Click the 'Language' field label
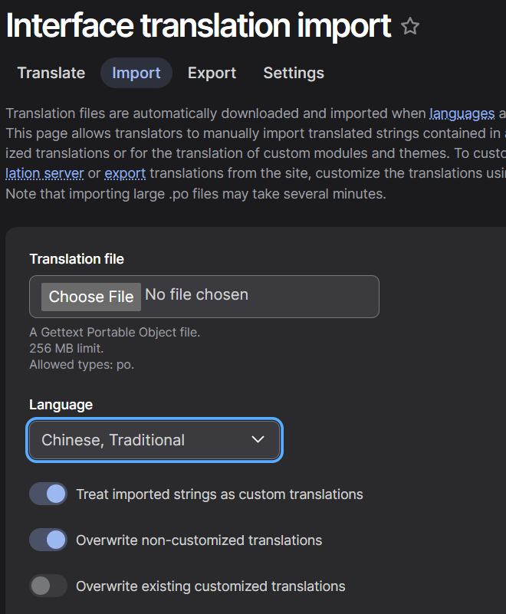Image resolution: width=506 pixels, height=614 pixels. click(61, 405)
